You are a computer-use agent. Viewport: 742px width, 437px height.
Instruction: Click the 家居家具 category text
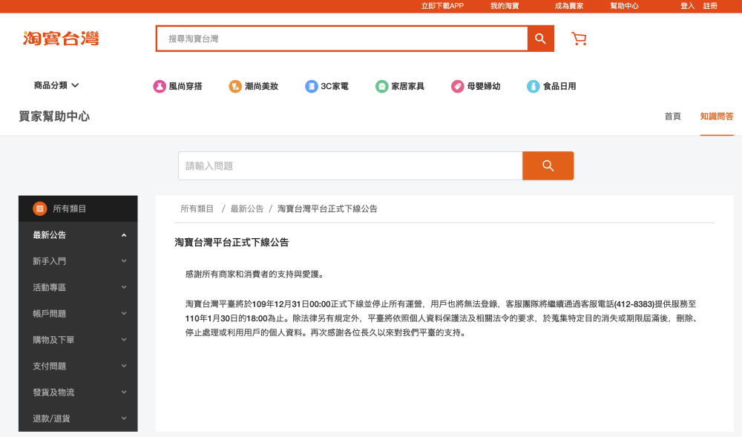(407, 86)
